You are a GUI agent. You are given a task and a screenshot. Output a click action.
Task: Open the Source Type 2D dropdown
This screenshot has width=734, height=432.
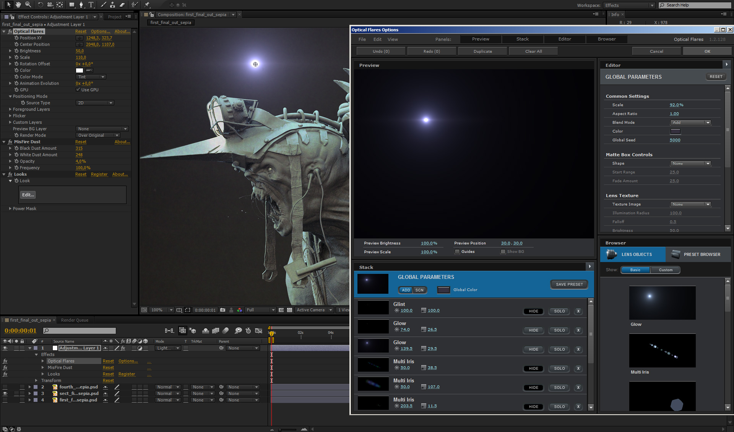(95, 103)
